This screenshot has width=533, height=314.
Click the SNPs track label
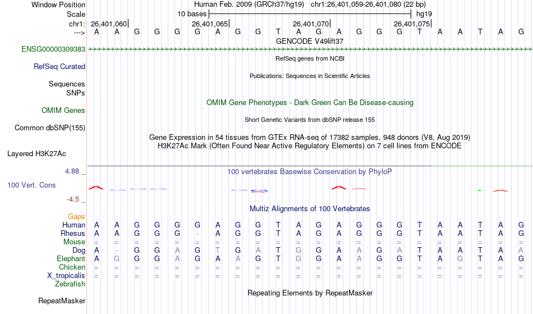76,93
